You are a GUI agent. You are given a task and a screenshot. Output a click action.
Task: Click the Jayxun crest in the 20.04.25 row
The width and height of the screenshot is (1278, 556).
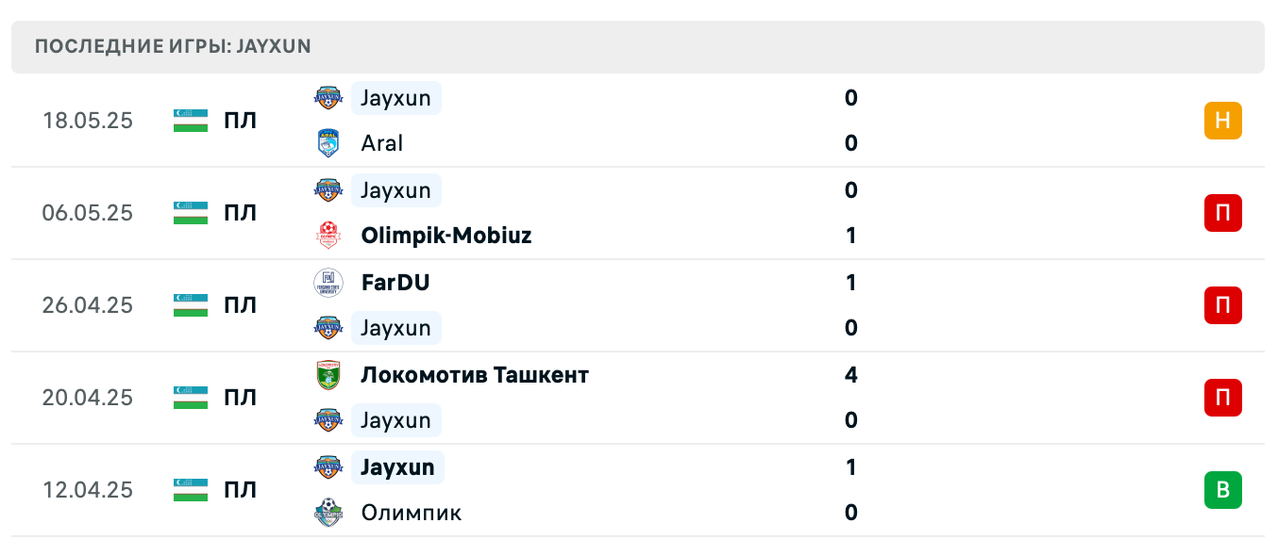(x=328, y=419)
